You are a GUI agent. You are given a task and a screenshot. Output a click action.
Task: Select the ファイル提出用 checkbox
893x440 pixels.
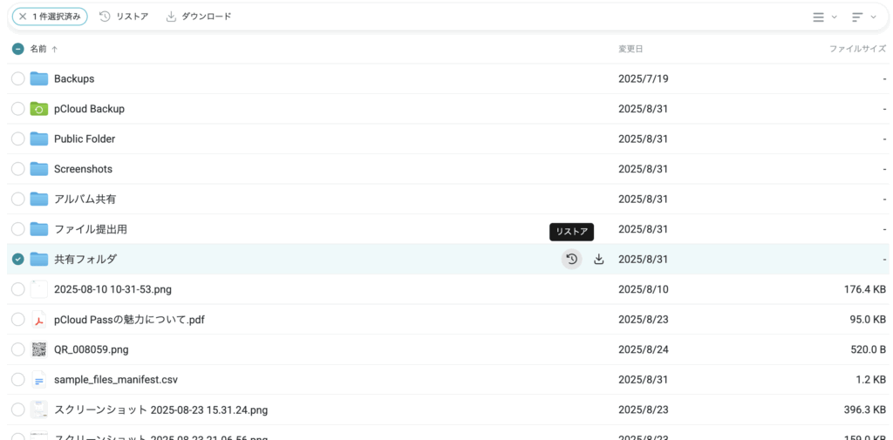(17, 229)
